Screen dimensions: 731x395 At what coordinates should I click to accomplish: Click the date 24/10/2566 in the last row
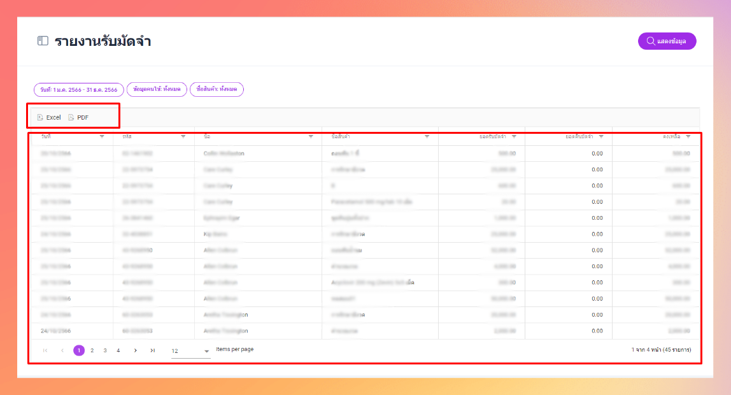(x=55, y=331)
